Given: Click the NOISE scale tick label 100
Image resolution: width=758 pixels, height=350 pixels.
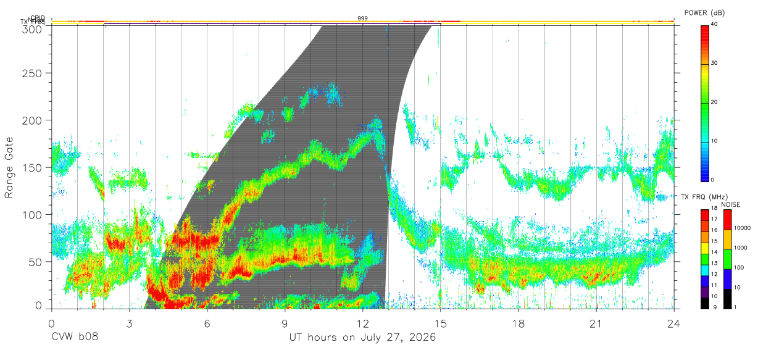Looking at the screenshot, I should click(x=739, y=268).
